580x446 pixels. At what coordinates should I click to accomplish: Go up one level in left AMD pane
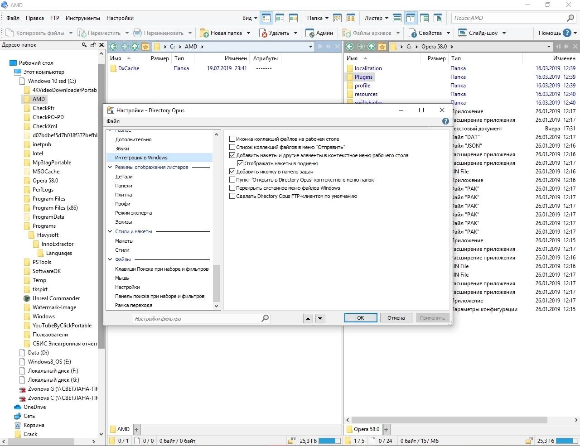tap(135, 47)
